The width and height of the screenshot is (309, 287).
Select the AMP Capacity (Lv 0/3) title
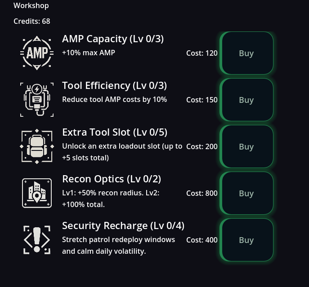tap(113, 39)
